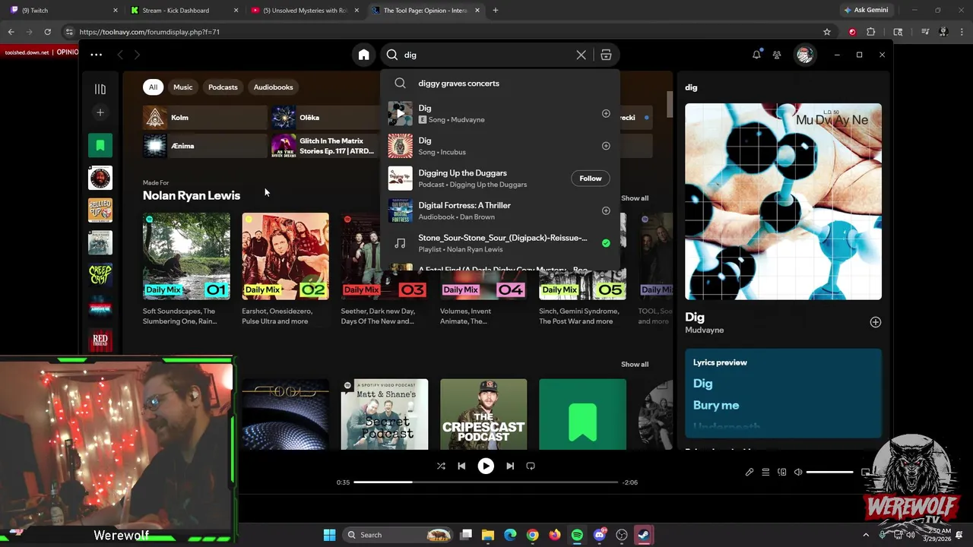973x547 pixels.
Task: Open Spotify three-dot main menu
Action: (x=96, y=55)
